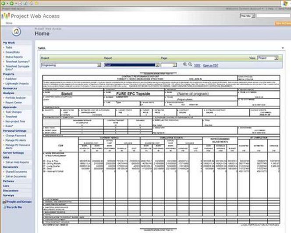Open the Issues/Risks sidebar link

(12, 52)
